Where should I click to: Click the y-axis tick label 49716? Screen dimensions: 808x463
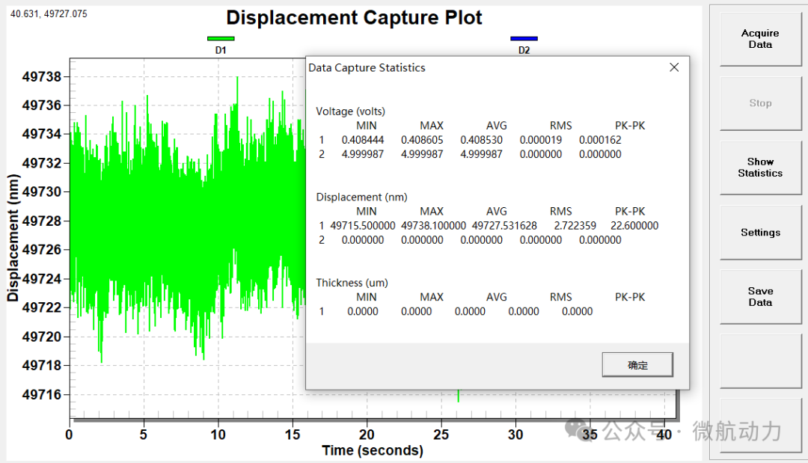pos(42,395)
